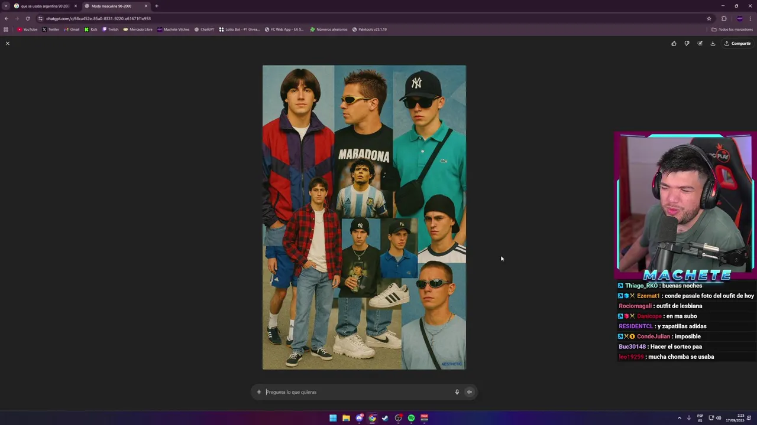Expand the 'Todos los marcadores' folder

pyautogui.click(x=732, y=29)
